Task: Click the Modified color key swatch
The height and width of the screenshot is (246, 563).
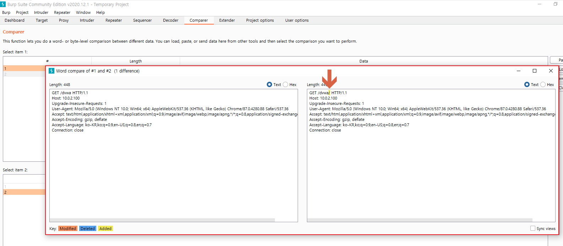Action: click(x=68, y=229)
